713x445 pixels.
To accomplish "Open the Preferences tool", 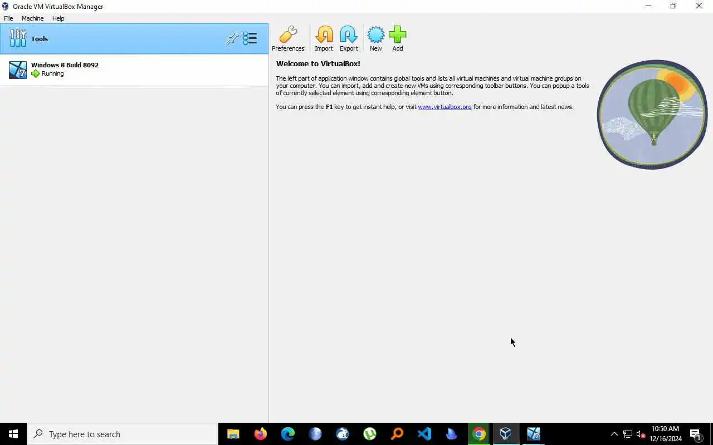I will (x=288, y=39).
